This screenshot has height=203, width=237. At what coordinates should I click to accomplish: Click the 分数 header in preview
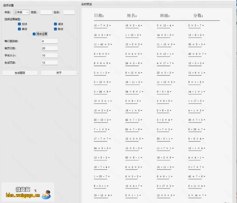tap(198, 16)
